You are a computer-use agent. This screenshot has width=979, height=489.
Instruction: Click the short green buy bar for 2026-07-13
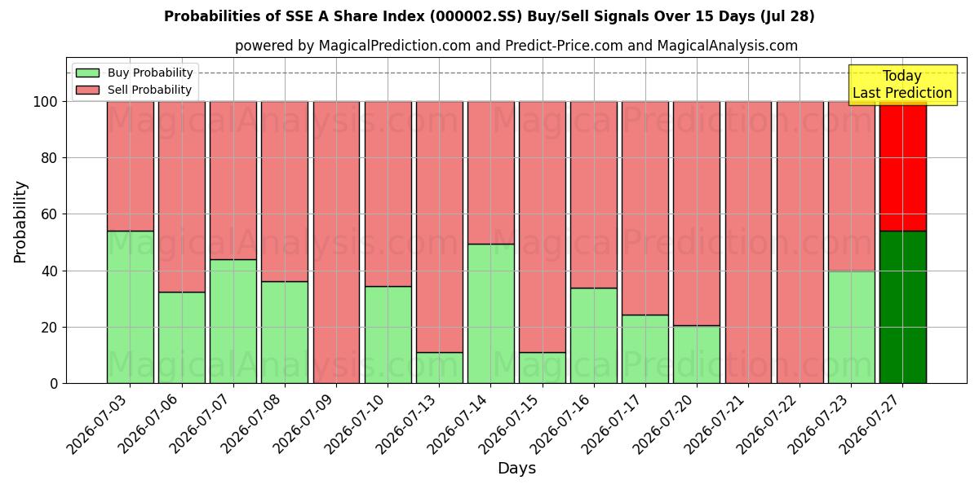click(x=440, y=368)
